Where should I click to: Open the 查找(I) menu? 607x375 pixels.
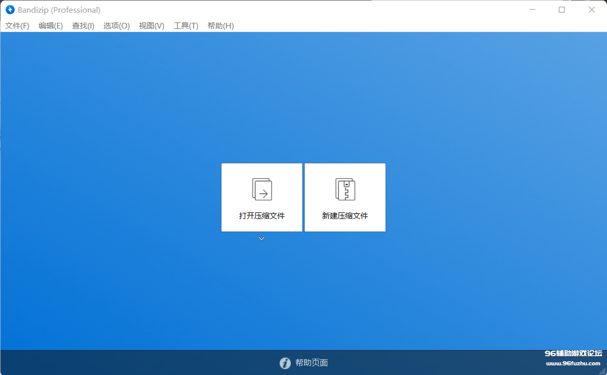coord(83,26)
